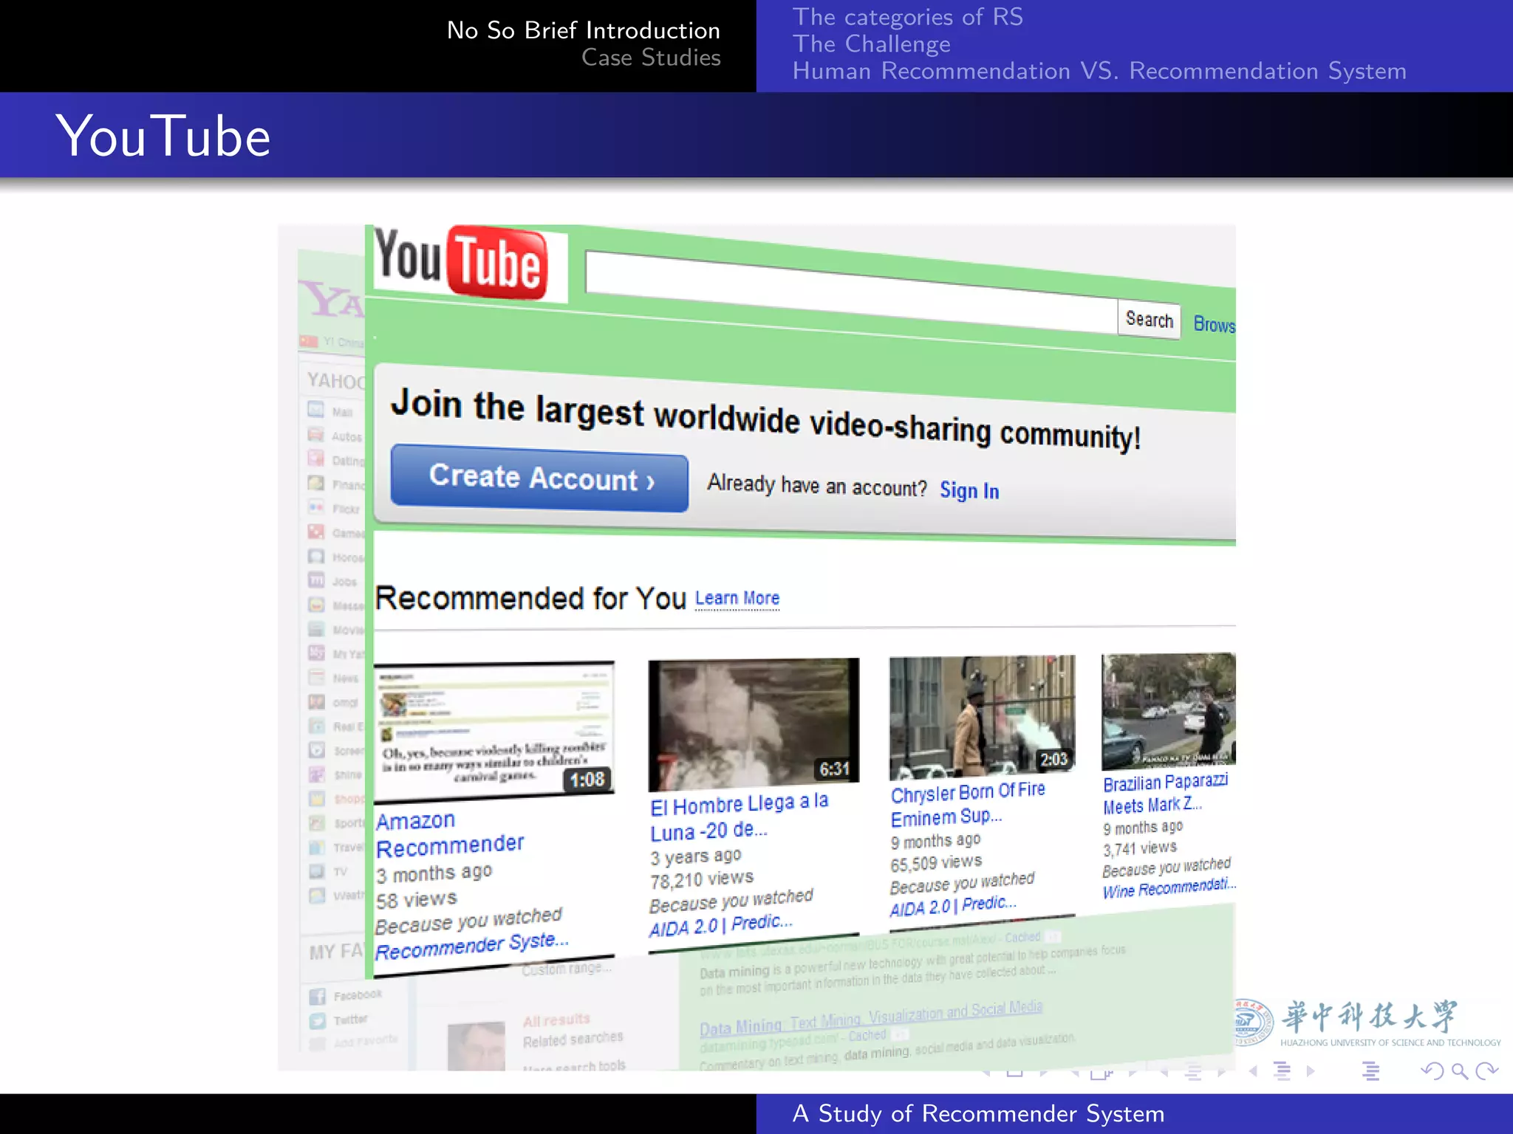
Task: Open El Hombre Llega a la Luna video title
Action: tap(739, 817)
